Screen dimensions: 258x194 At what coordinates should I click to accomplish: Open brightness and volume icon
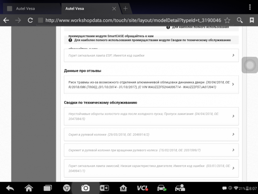click(104, 188)
